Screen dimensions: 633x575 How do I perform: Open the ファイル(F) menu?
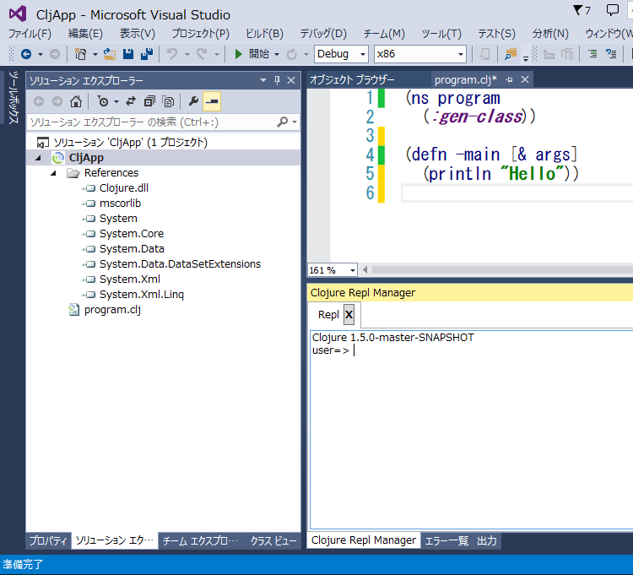pos(30,34)
